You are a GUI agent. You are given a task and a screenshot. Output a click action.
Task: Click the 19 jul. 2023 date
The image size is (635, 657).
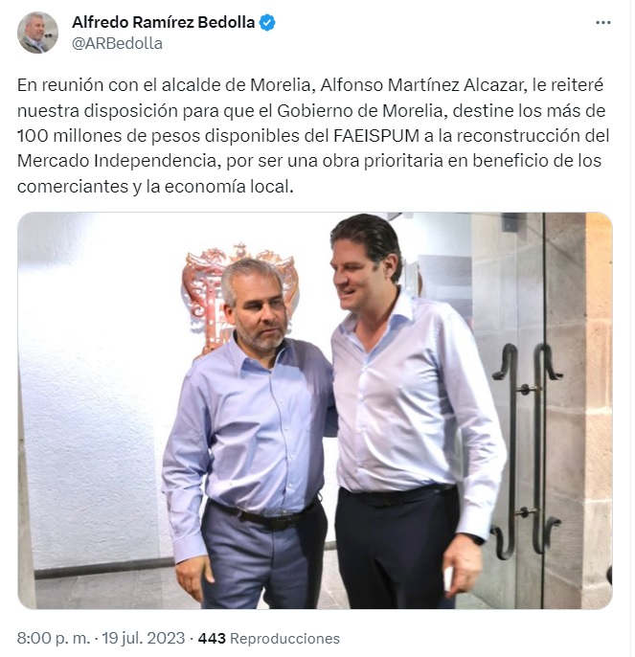(x=144, y=638)
